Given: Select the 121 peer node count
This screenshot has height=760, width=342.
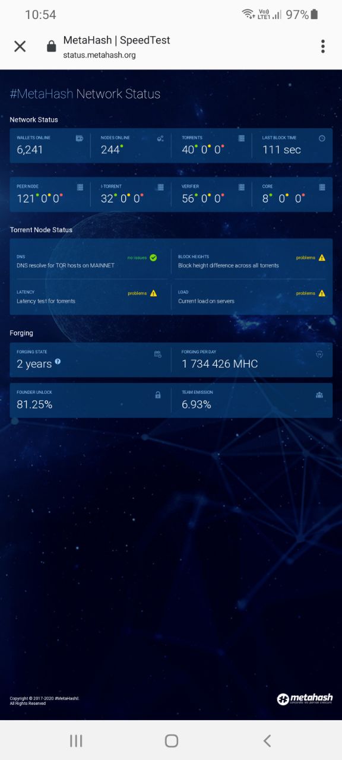Looking at the screenshot, I should [26, 198].
